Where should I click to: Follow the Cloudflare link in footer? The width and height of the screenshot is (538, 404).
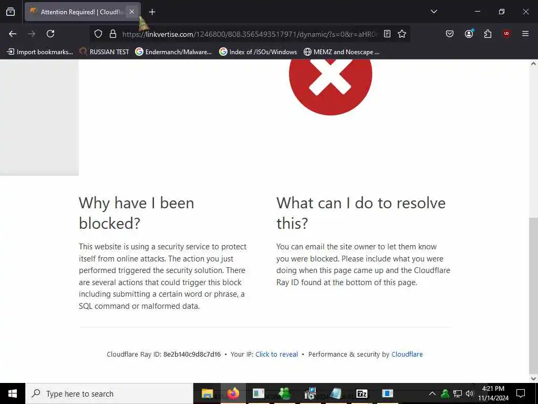(407, 354)
